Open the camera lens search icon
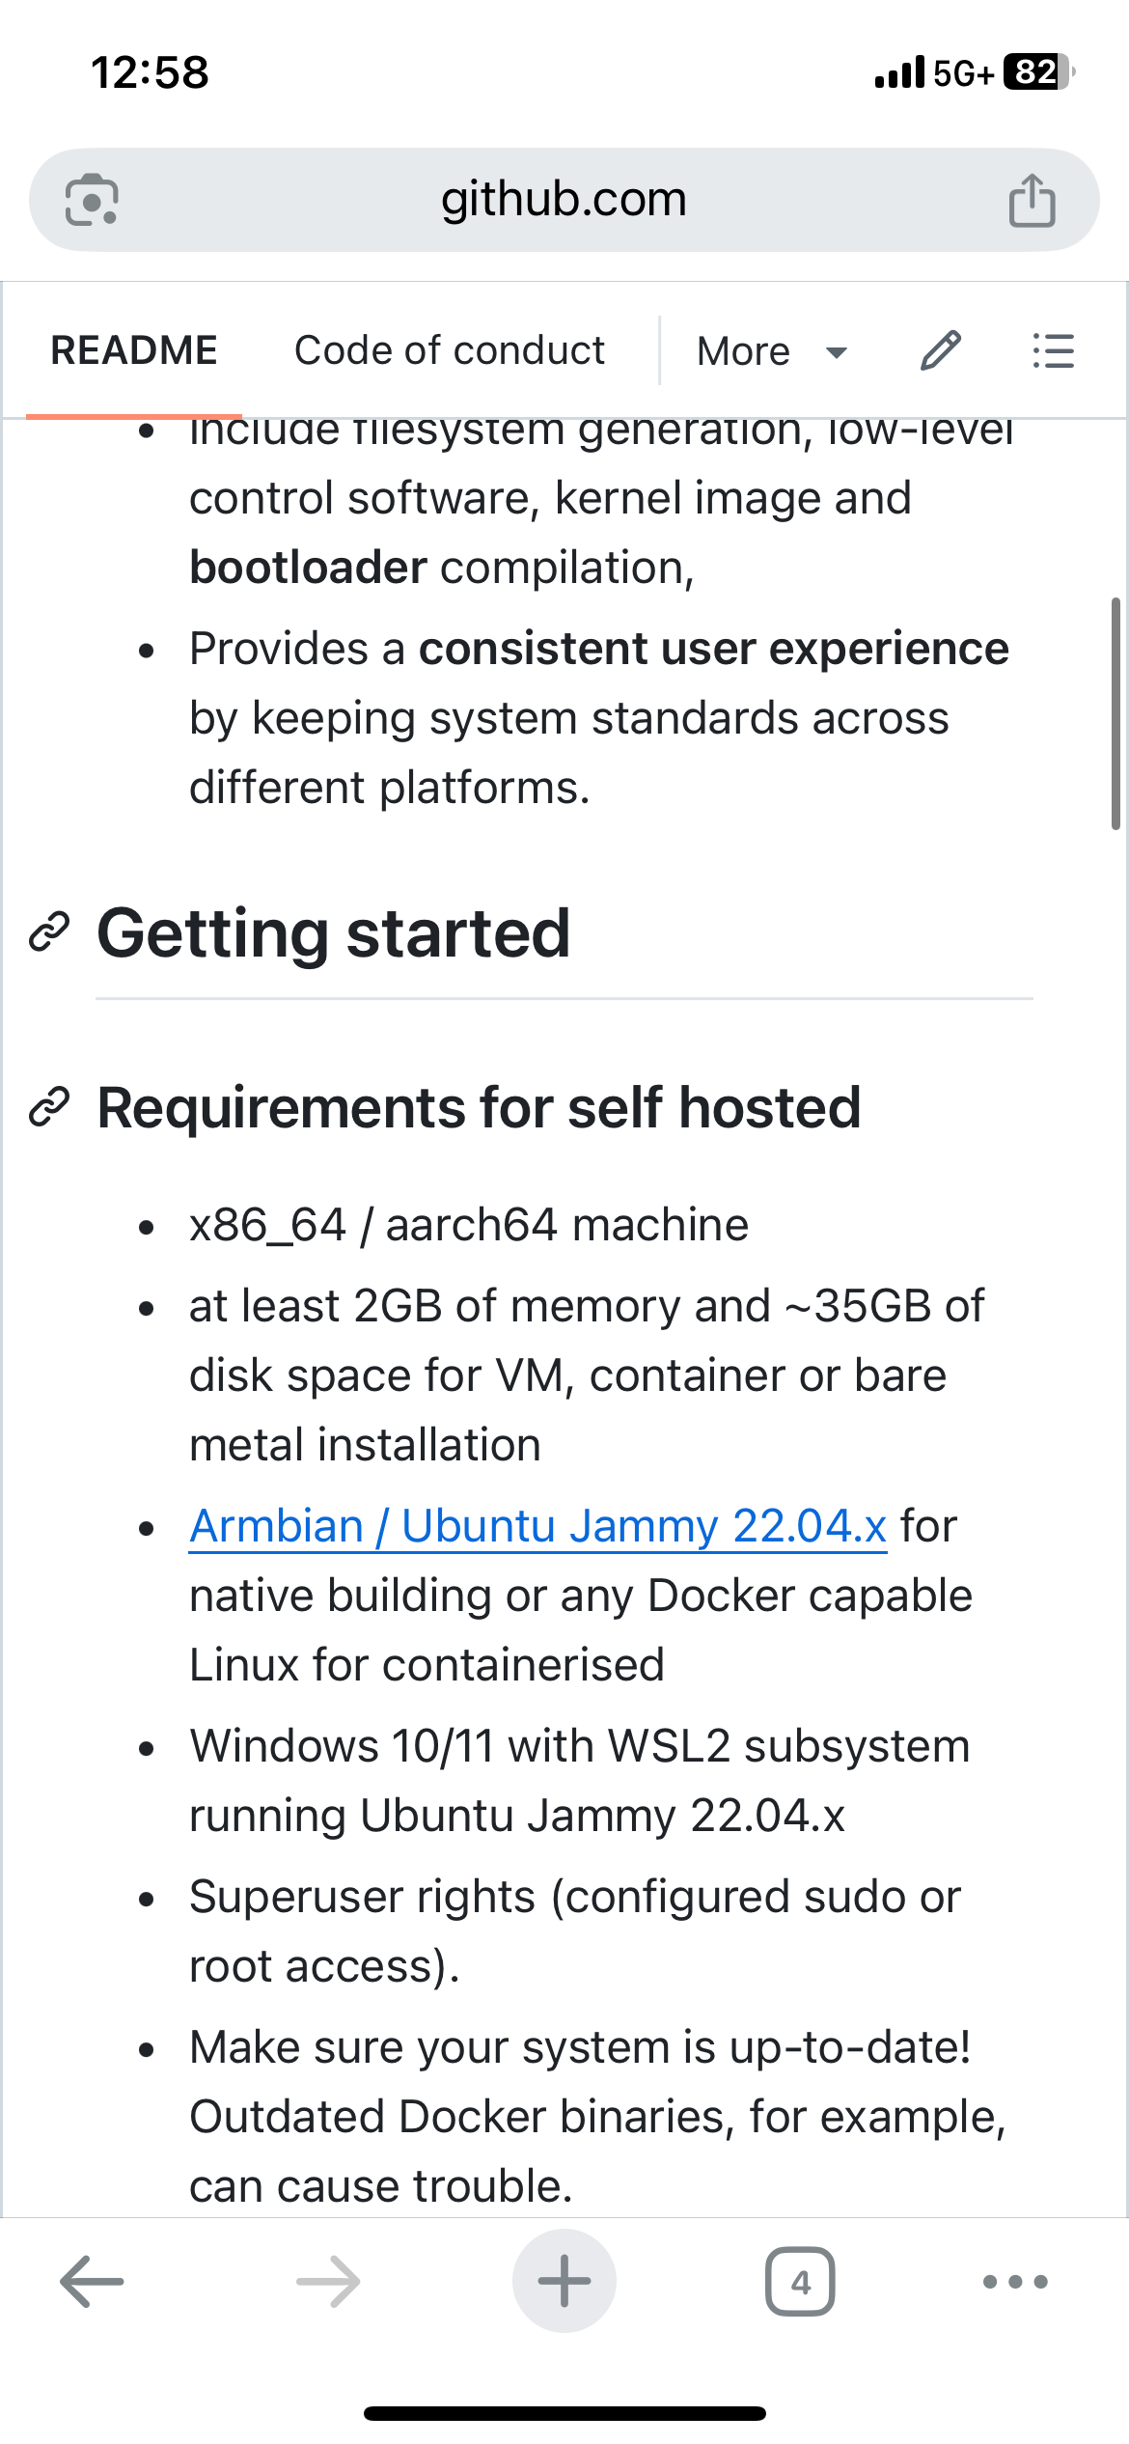This screenshot has width=1129, height=2444. (x=92, y=200)
